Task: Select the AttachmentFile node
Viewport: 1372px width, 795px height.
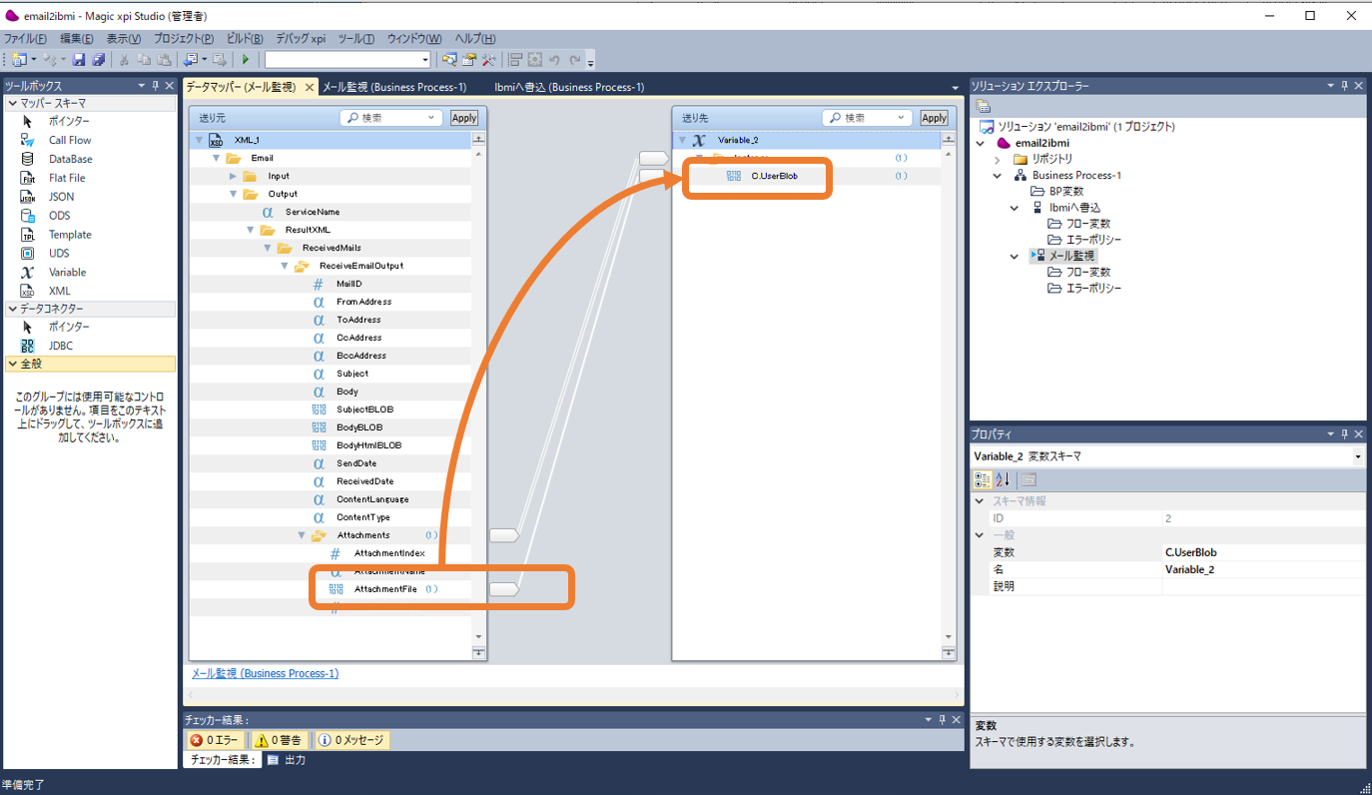Action: click(384, 589)
